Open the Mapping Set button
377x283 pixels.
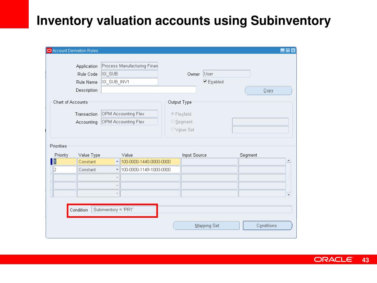pos(207,226)
